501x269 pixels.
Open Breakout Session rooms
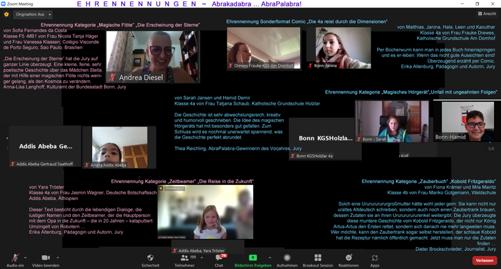point(318,260)
